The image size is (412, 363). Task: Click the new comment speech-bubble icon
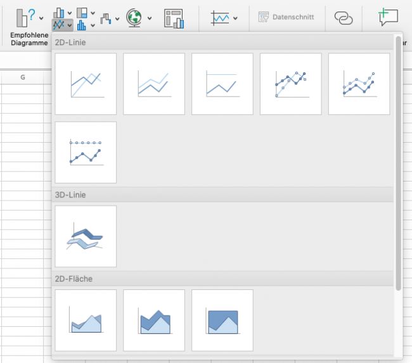(x=387, y=17)
